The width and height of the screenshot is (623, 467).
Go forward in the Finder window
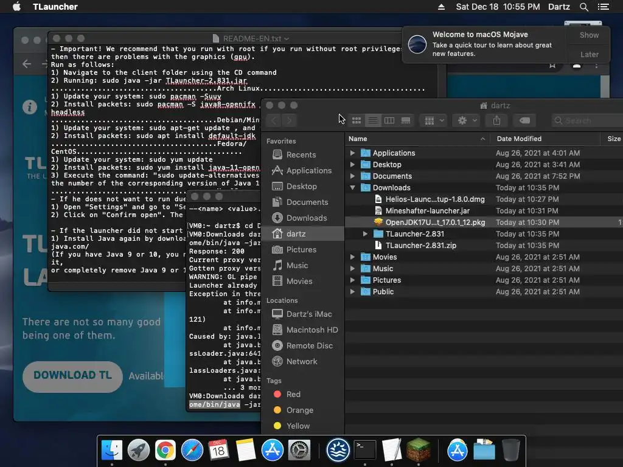[x=289, y=120]
